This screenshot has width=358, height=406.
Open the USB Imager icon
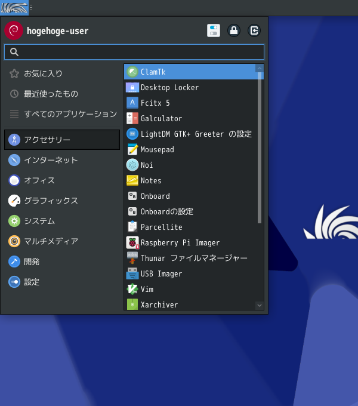pos(132,273)
